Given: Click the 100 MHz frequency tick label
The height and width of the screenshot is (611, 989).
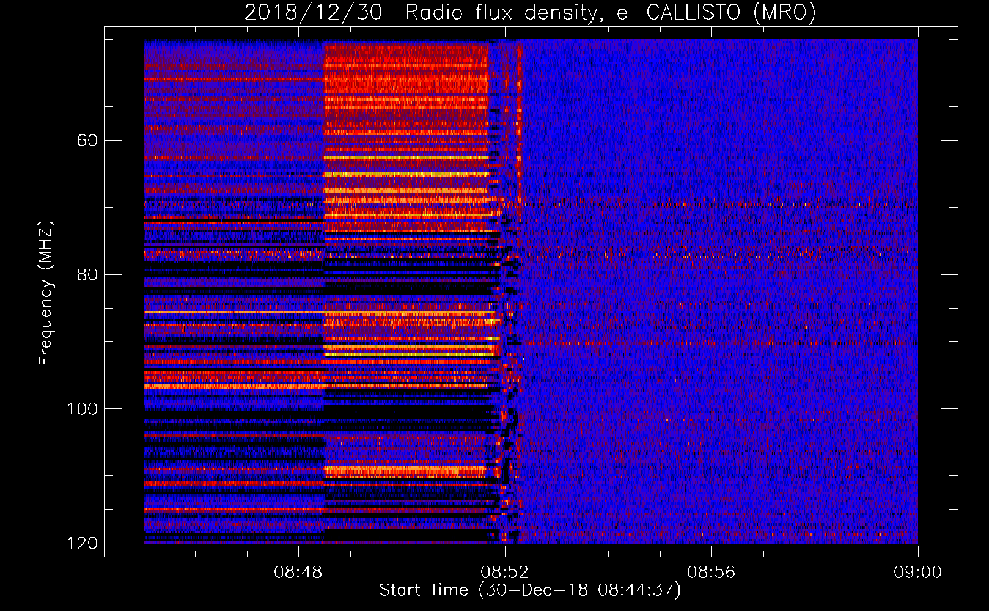Looking at the screenshot, I should (82, 409).
